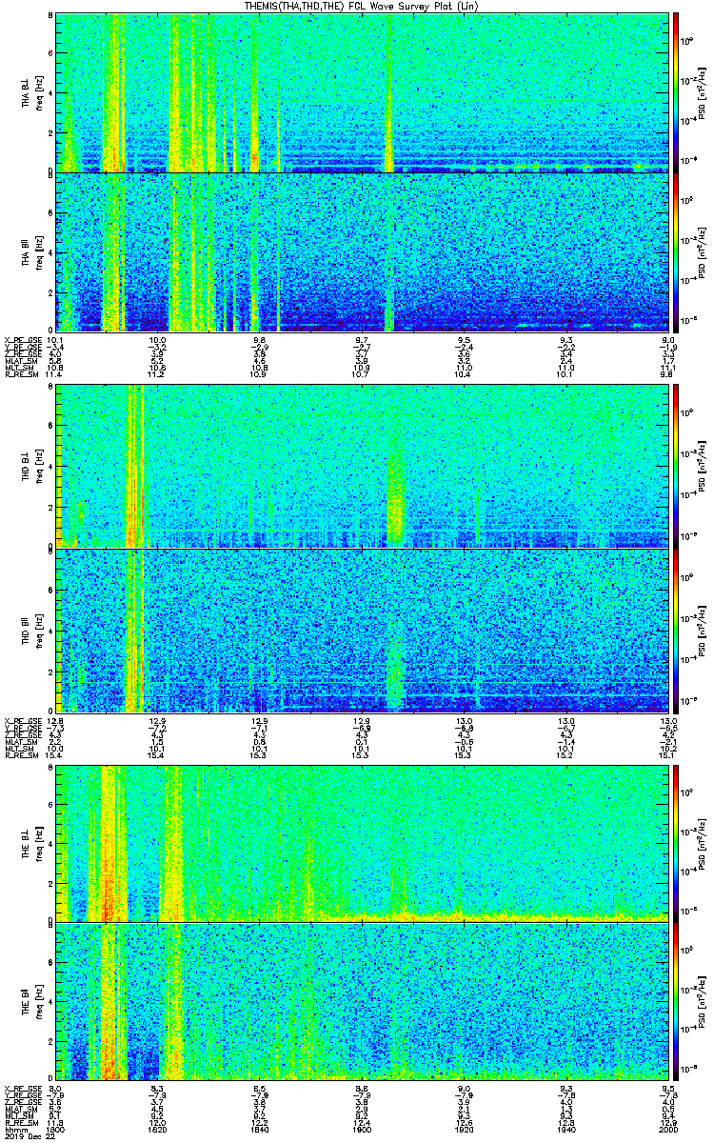Screen dimensions: 714x1143
Task: Click the THA B⊥ freq [Hz] axis label
Action: [39, 93]
